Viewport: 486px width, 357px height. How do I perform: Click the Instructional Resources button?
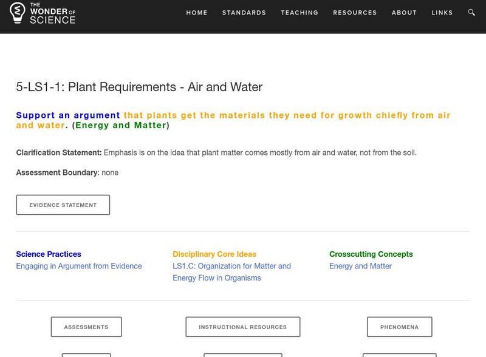tap(242, 327)
